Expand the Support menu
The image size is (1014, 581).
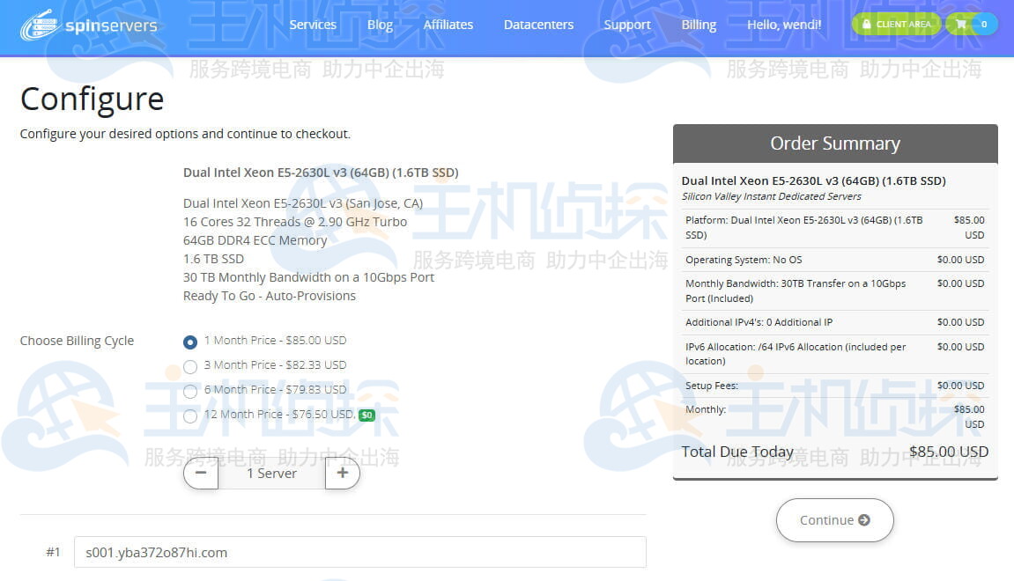point(627,25)
